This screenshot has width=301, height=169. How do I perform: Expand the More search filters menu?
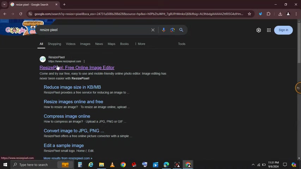pyautogui.click(x=140, y=44)
